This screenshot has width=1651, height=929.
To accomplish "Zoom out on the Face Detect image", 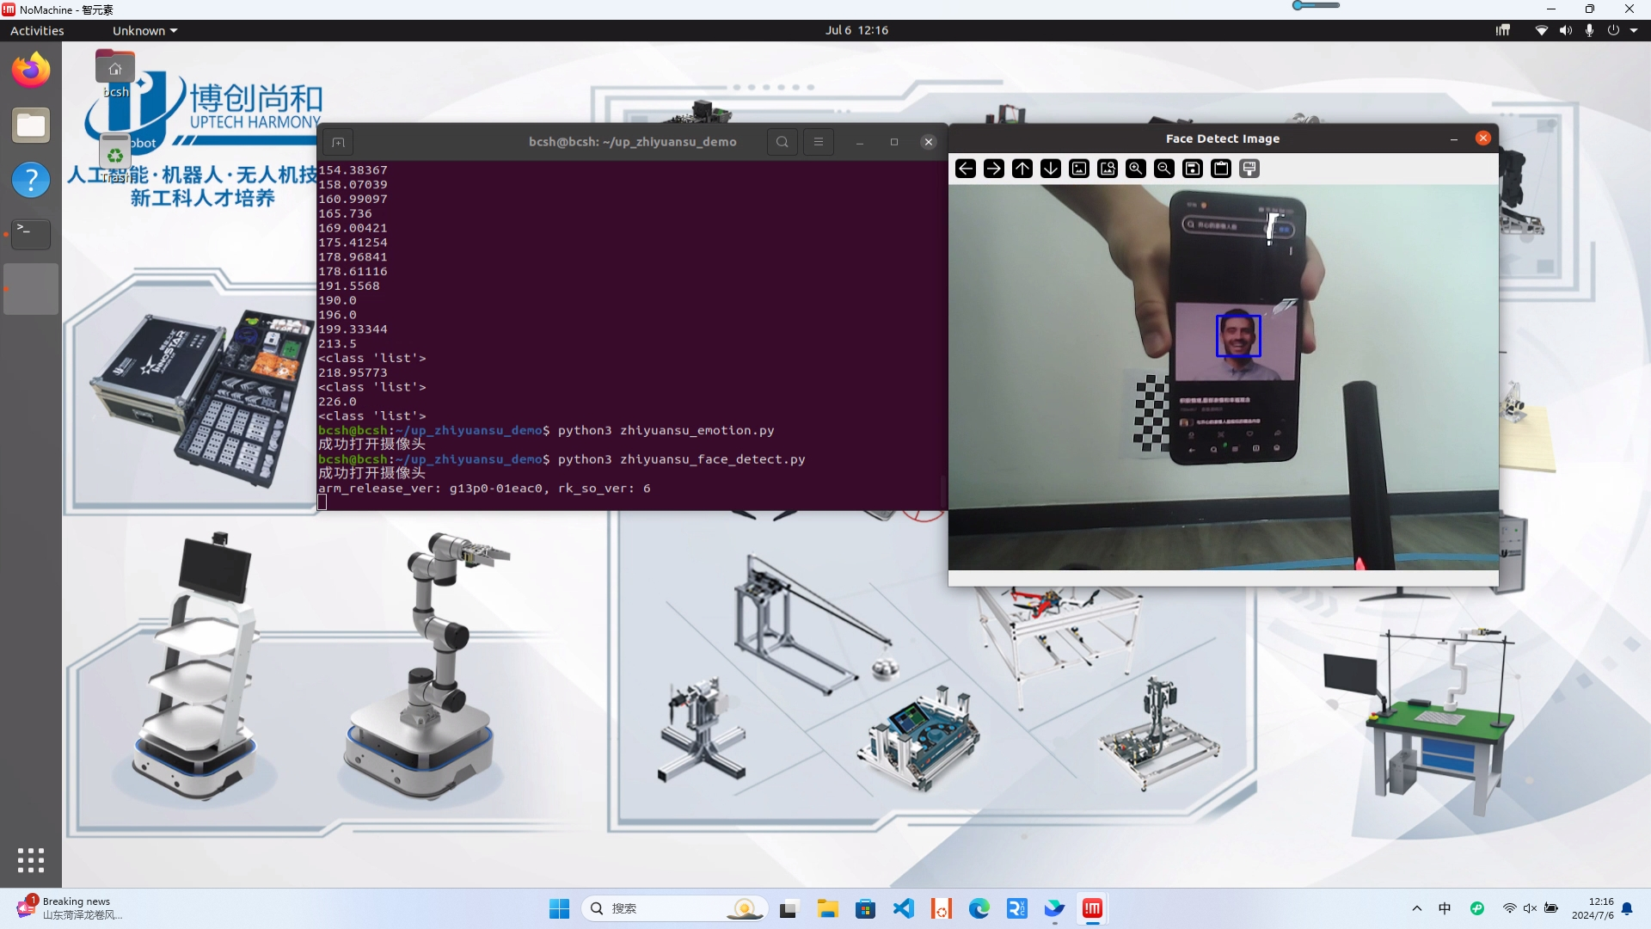I will (1164, 169).
